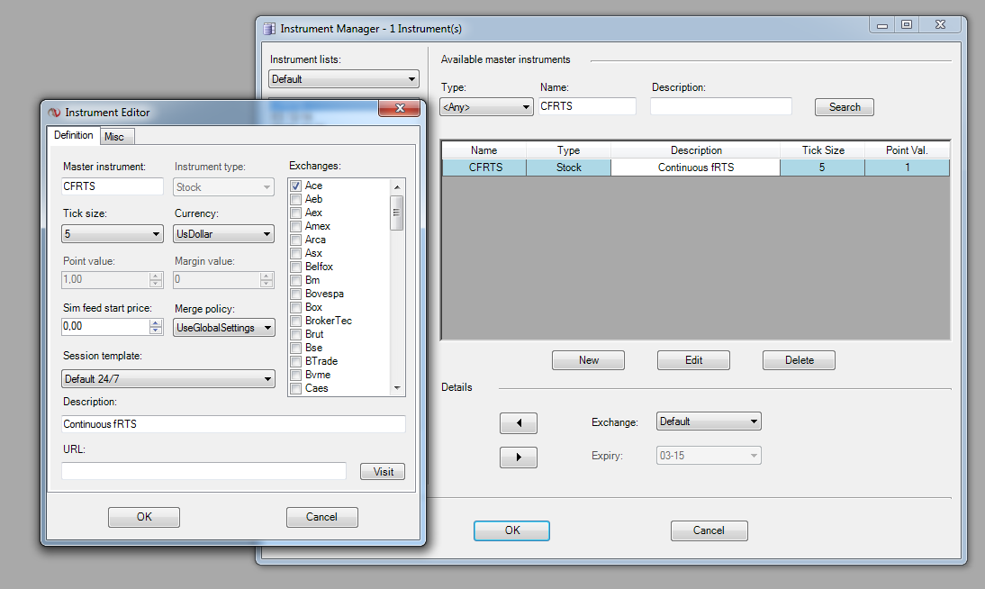Increase the Sim feed start price

click(x=156, y=323)
